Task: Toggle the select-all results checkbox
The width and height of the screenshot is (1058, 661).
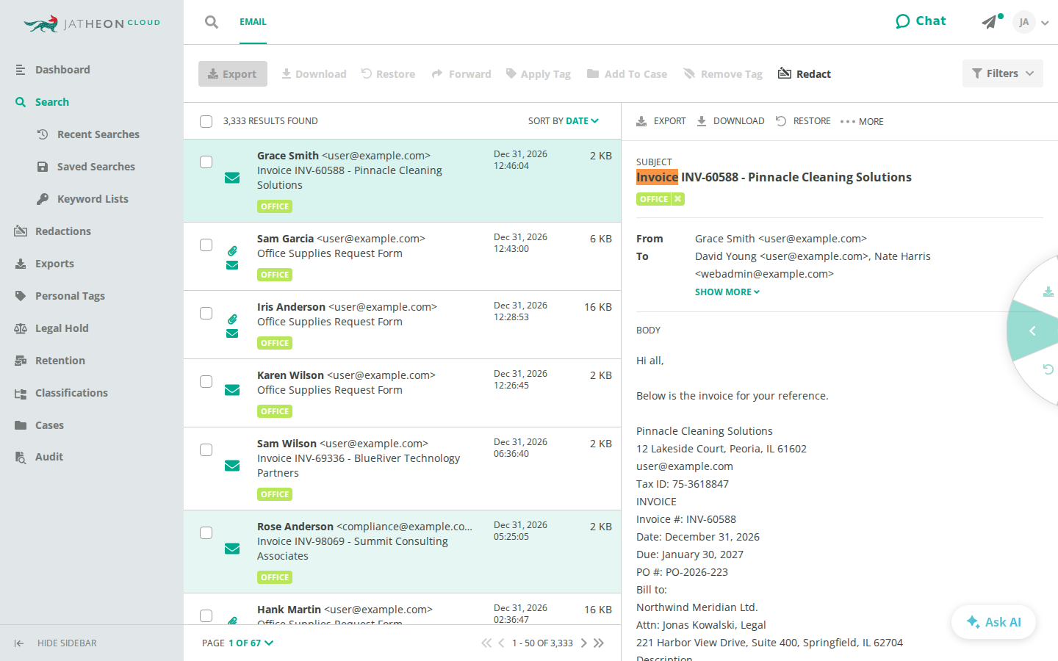Action: coord(206,121)
